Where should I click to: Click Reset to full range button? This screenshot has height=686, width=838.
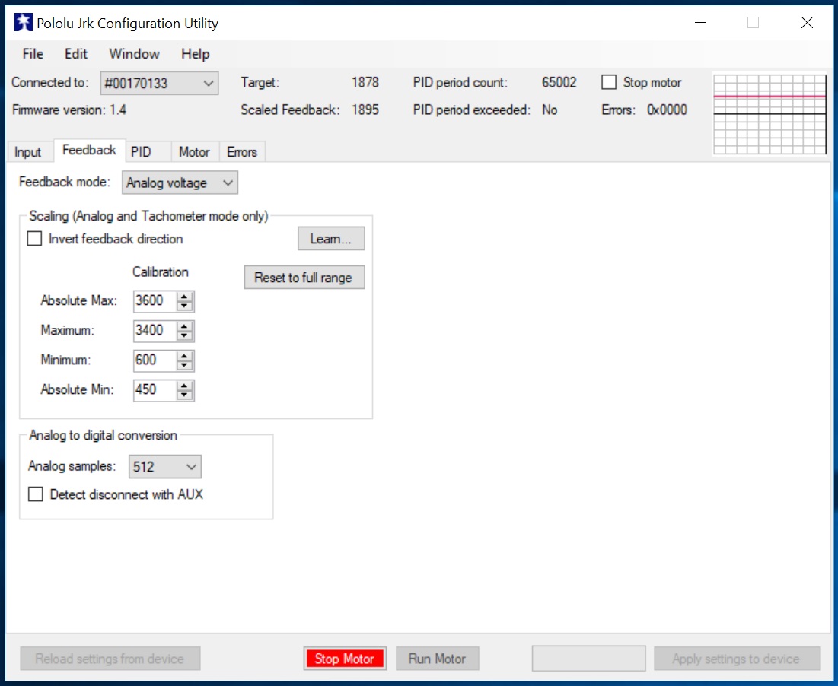click(304, 278)
